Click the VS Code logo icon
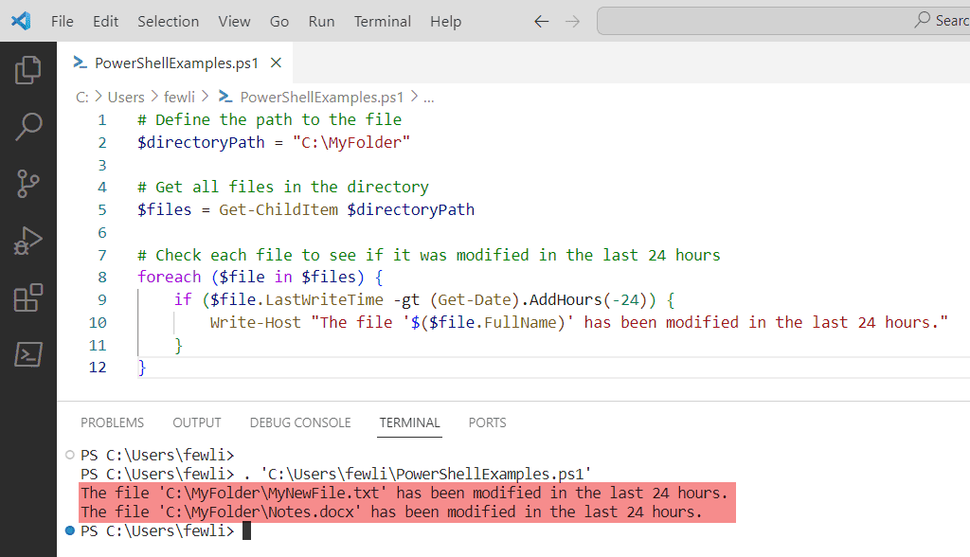This screenshot has height=557, width=970. pos(21,21)
